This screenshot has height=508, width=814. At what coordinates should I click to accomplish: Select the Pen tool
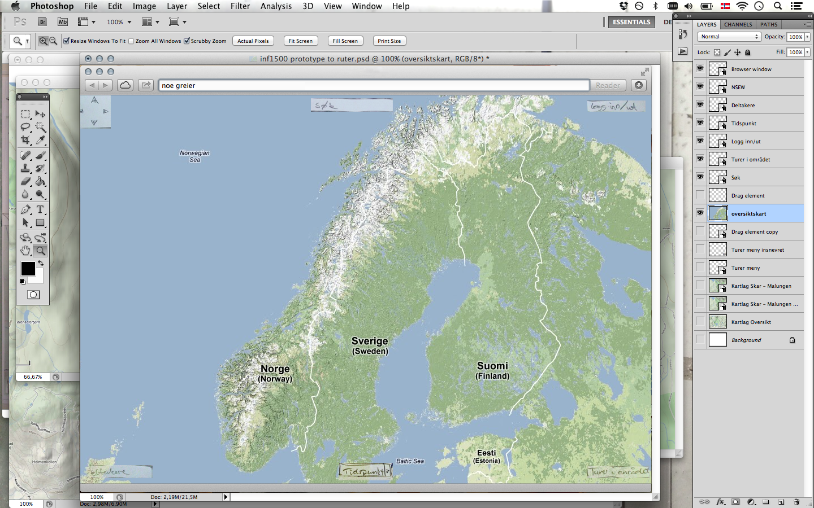[25, 209]
